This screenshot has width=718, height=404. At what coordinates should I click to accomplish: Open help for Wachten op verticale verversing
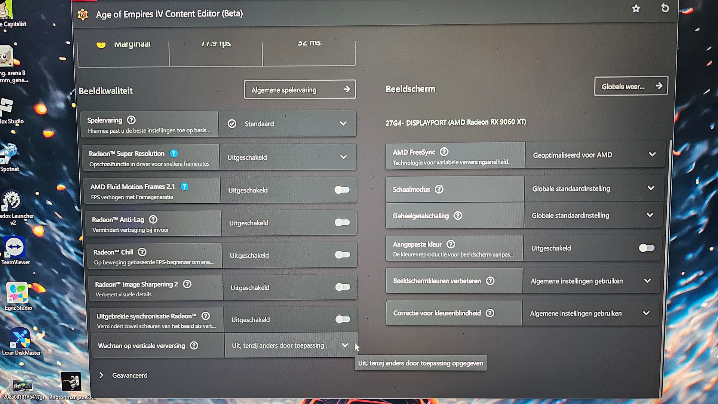point(194,345)
